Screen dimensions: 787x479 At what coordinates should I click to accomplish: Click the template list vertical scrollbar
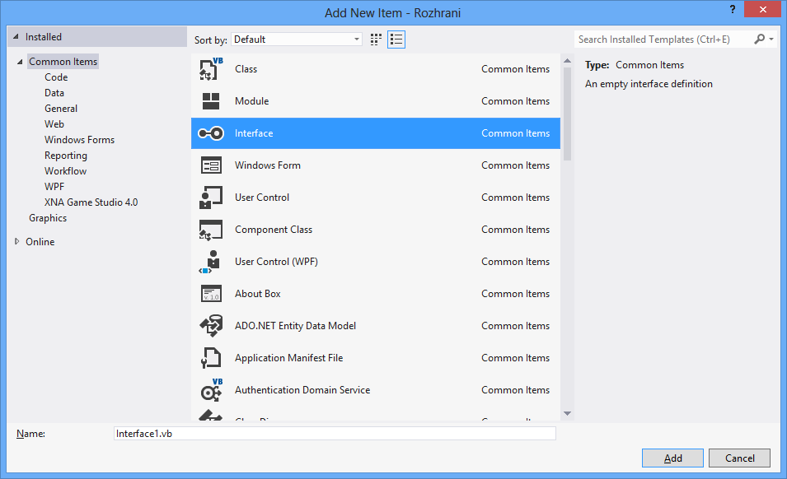tap(567, 247)
